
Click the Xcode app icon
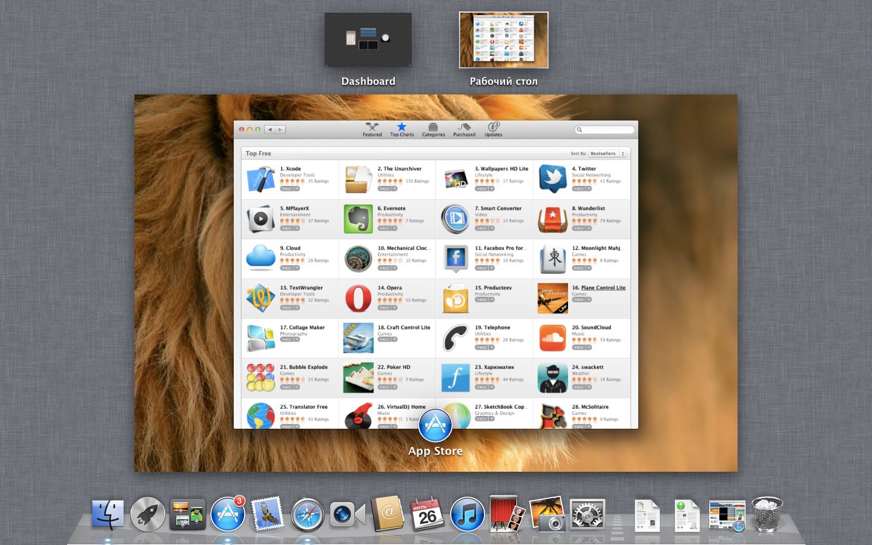(261, 179)
